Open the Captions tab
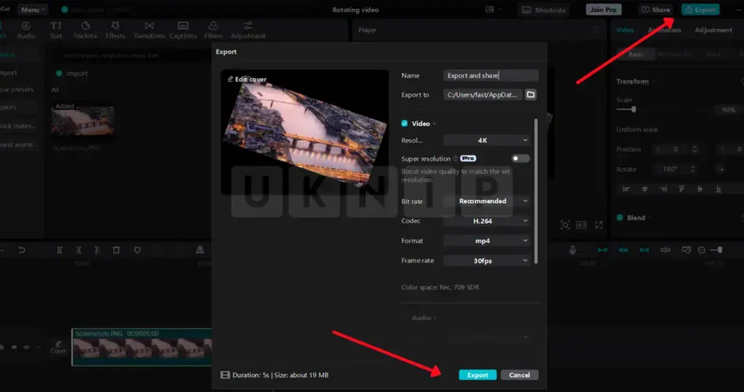Image resolution: width=744 pixels, height=392 pixels. (182, 30)
